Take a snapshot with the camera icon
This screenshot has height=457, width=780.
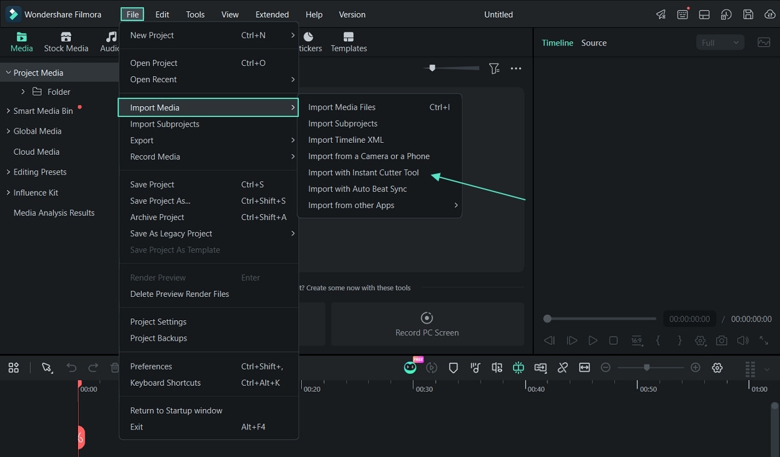click(722, 340)
